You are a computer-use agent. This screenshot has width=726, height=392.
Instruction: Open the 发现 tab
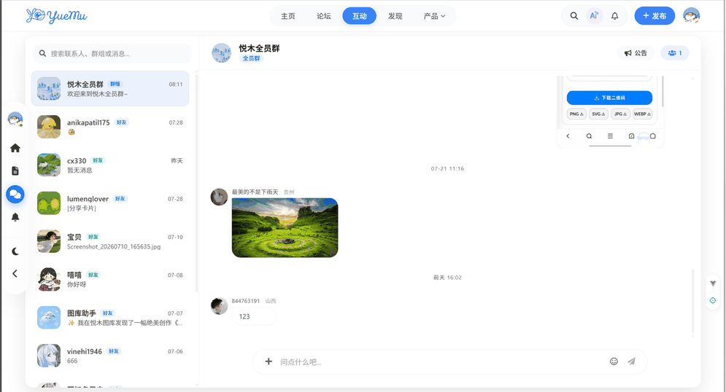395,16
